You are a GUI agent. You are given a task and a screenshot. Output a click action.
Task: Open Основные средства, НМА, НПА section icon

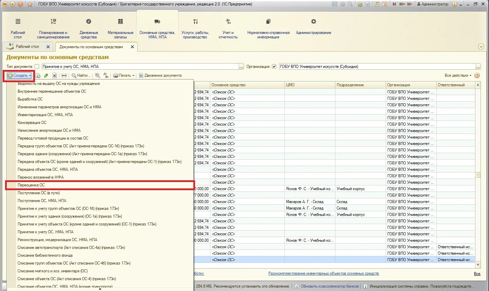(157, 21)
